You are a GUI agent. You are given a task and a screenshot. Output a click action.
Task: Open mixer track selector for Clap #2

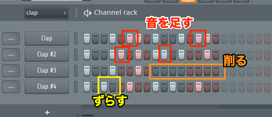(11, 54)
